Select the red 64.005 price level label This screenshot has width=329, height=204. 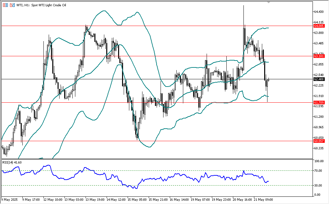(x=319, y=26)
